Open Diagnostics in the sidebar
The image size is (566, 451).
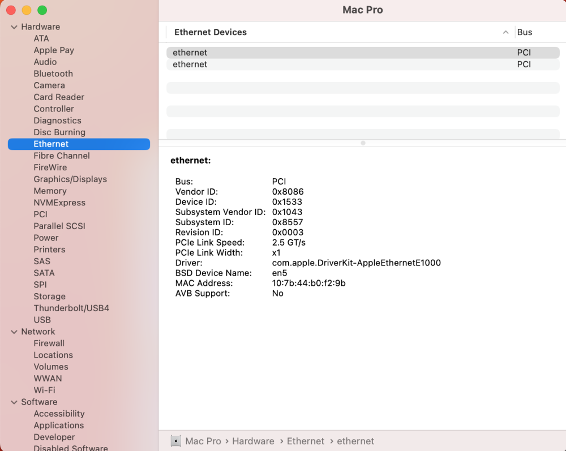point(57,121)
